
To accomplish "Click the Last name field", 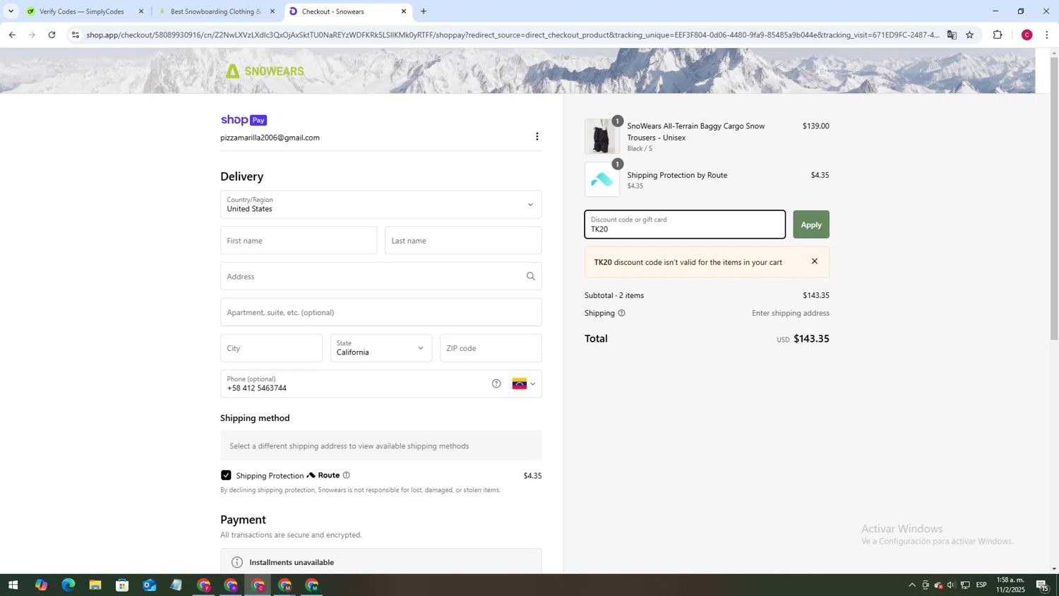I will (x=463, y=241).
